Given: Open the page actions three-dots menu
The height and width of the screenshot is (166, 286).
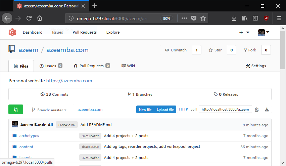Looking at the screenshot, I should [x=184, y=18].
